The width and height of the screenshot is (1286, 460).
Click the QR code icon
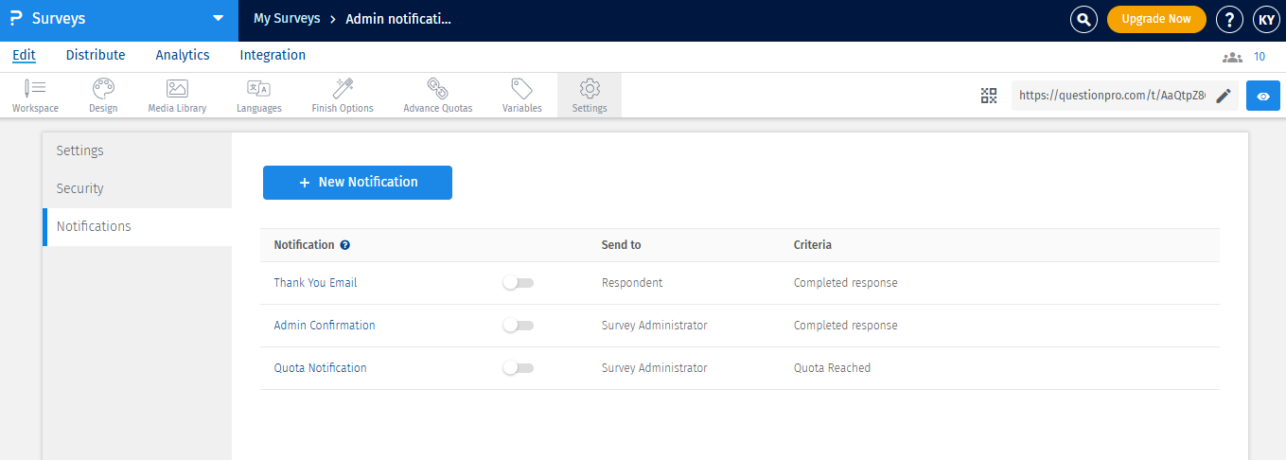989,96
